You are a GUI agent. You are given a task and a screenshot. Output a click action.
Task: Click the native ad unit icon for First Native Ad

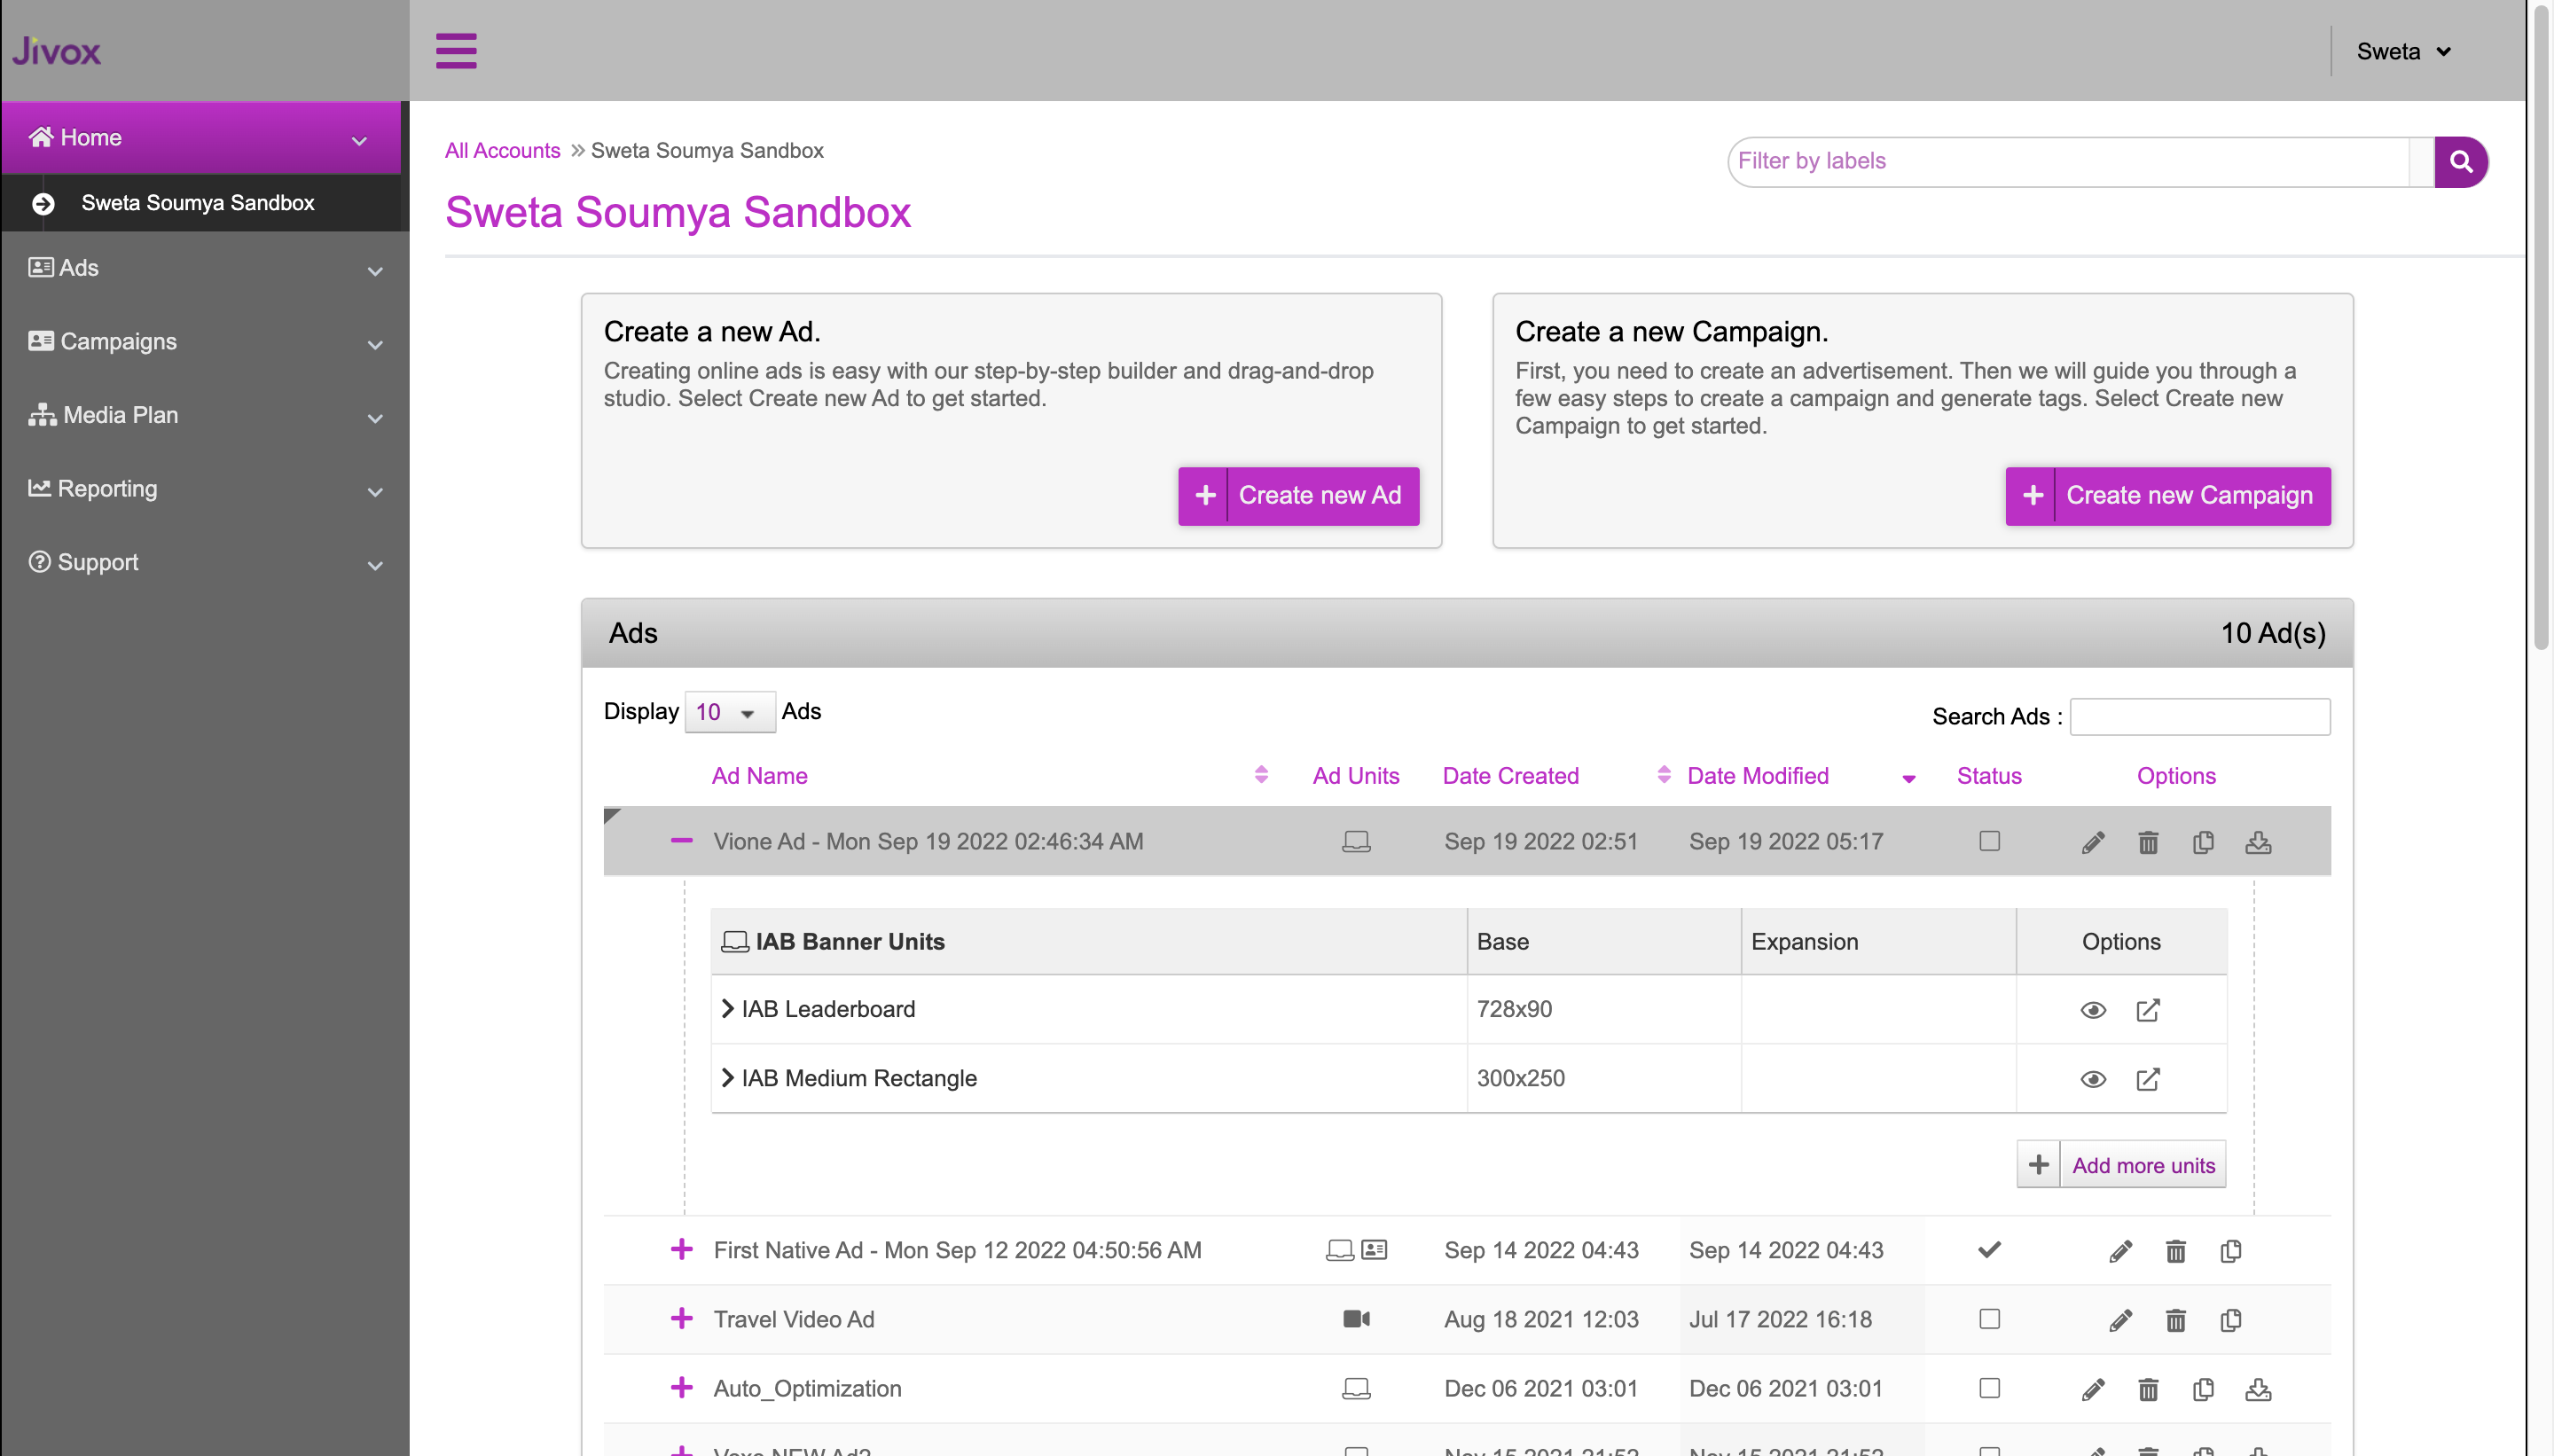[x=1374, y=1250]
